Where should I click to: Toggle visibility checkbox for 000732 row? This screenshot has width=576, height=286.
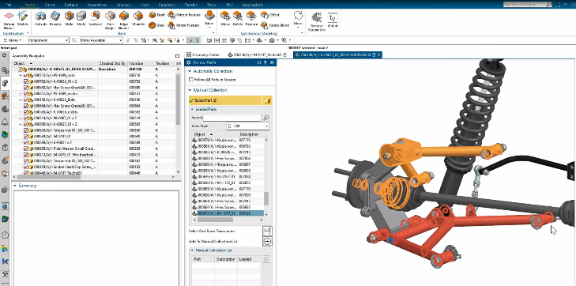click(x=26, y=81)
